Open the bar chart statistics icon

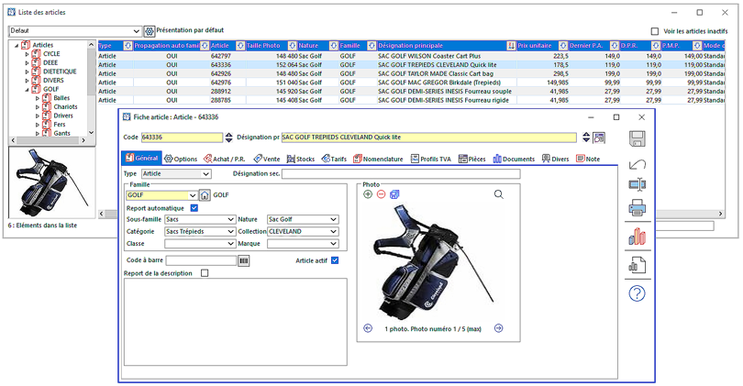[x=638, y=237]
